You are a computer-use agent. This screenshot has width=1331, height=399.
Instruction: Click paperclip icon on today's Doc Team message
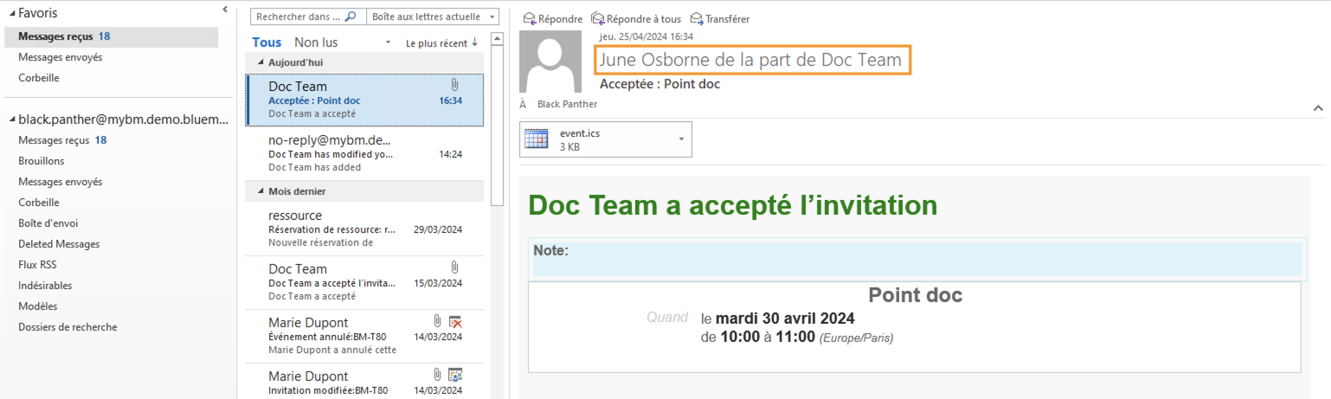tap(454, 85)
